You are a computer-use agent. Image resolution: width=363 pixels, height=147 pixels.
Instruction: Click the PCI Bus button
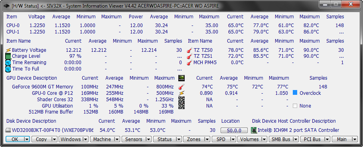315,139
